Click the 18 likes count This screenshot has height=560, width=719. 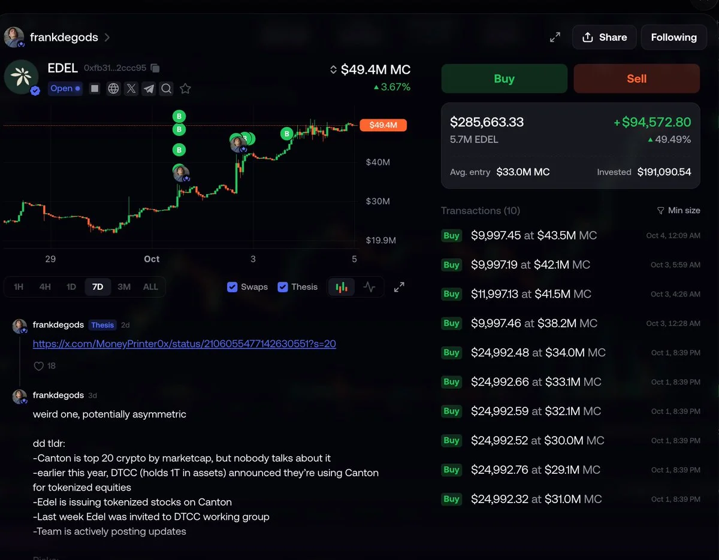[x=52, y=366]
